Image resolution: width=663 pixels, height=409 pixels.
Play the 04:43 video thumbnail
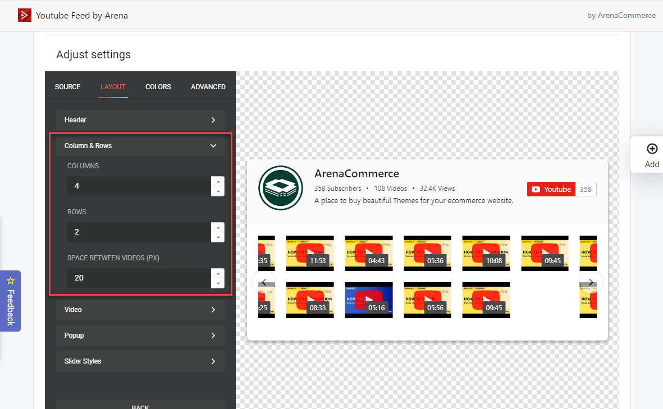[x=369, y=253]
